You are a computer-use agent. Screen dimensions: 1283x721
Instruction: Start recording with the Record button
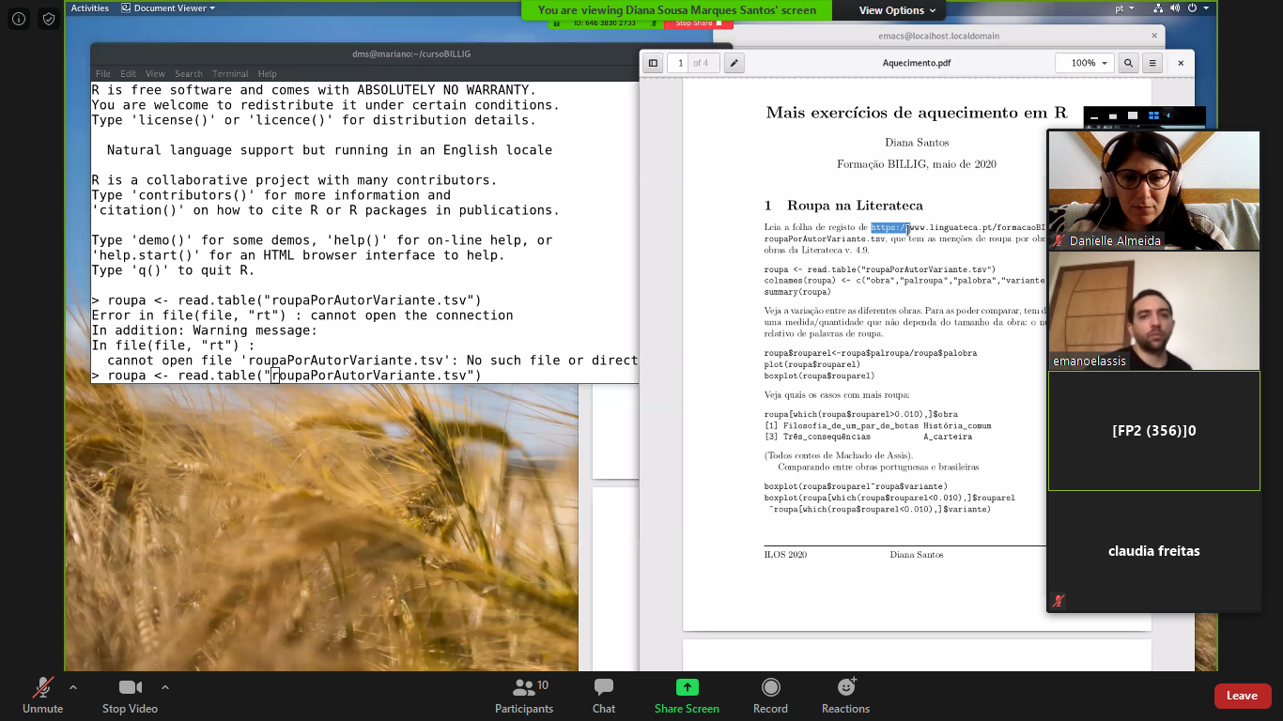[x=770, y=696]
